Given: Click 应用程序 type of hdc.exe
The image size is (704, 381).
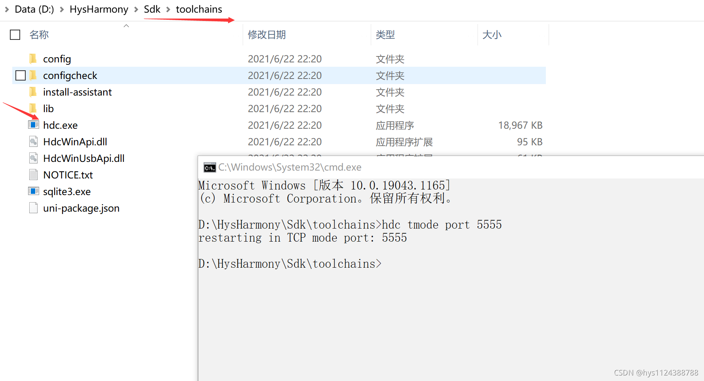Looking at the screenshot, I should pos(395,126).
